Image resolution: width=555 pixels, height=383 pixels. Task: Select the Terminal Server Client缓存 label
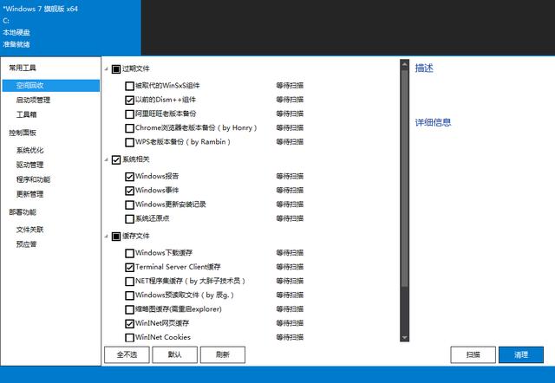pyautogui.click(x=178, y=267)
